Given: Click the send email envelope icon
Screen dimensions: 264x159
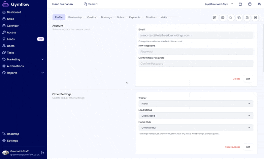Looking at the screenshot, I should point(223,18).
